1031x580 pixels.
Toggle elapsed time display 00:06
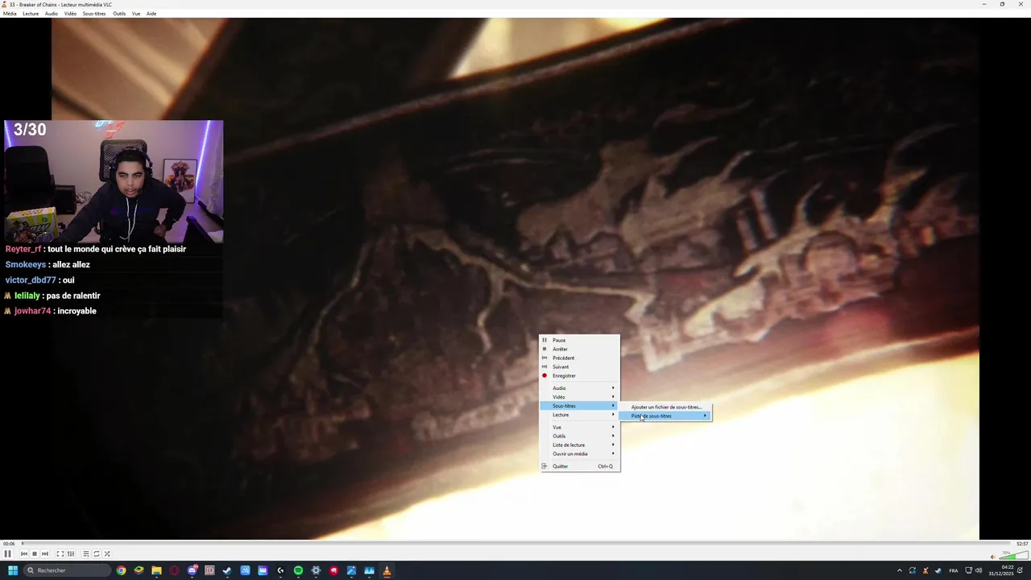click(x=9, y=544)
